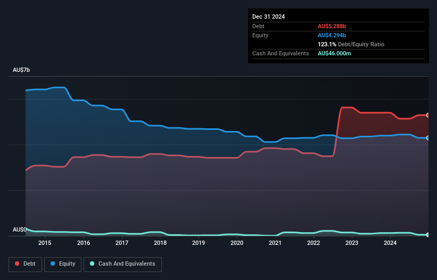The height and width of the screenshot is (280, 437).
Task: Click the Dec 31 2024 tooltip date
Action: (x=268, y=17)
